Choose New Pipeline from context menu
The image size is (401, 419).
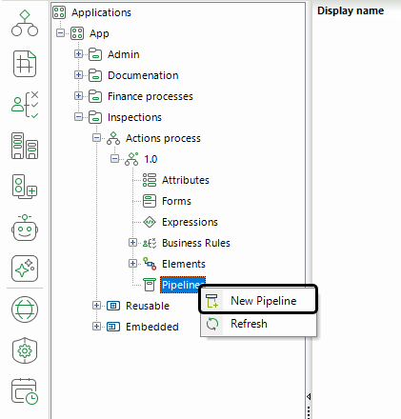(x=258, y=300)
